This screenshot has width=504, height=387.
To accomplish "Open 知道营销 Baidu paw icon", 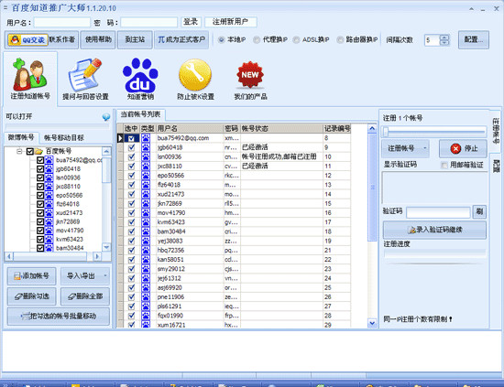I will 140,75.
